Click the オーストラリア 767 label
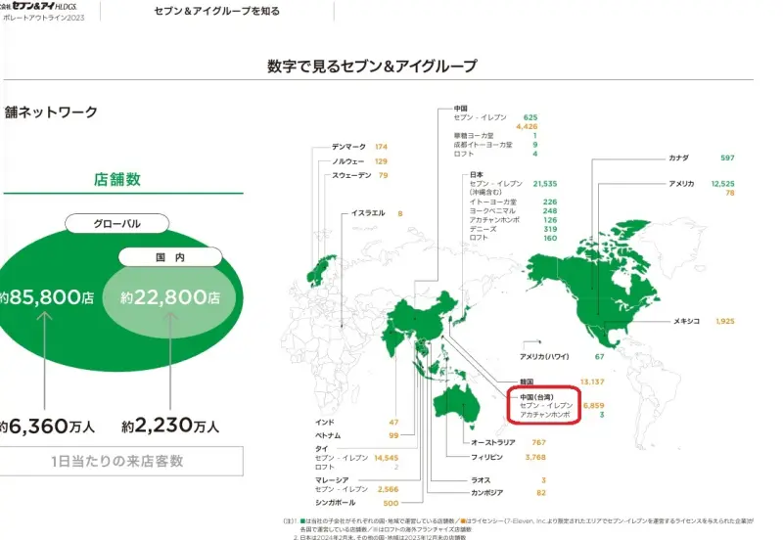783x540 pixels. tap(508, 443)
